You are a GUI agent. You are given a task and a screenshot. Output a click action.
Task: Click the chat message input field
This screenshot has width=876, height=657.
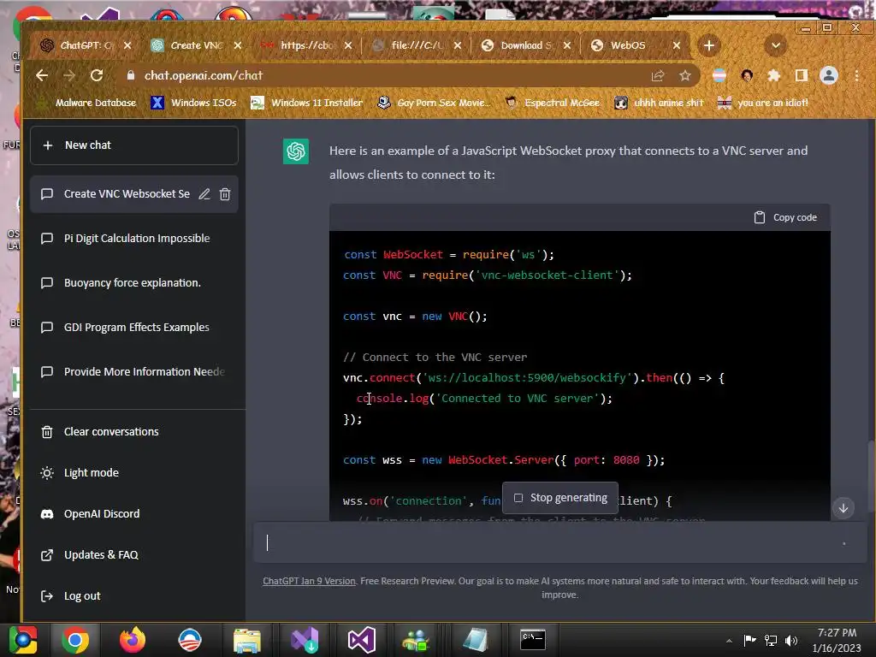tap(559, 542)
